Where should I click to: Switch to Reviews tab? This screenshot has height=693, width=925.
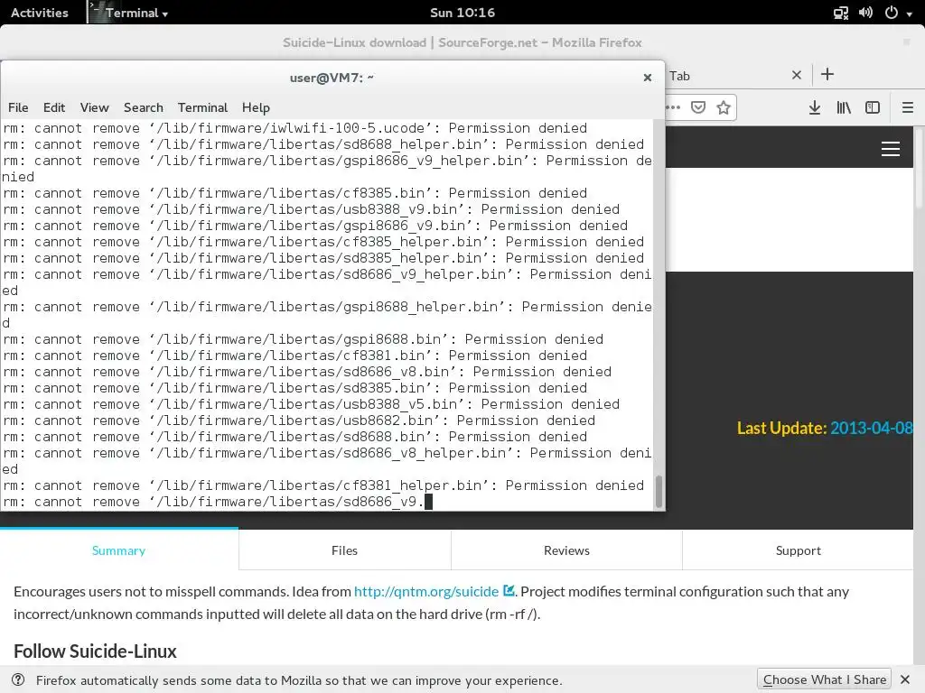click(566, 550)
